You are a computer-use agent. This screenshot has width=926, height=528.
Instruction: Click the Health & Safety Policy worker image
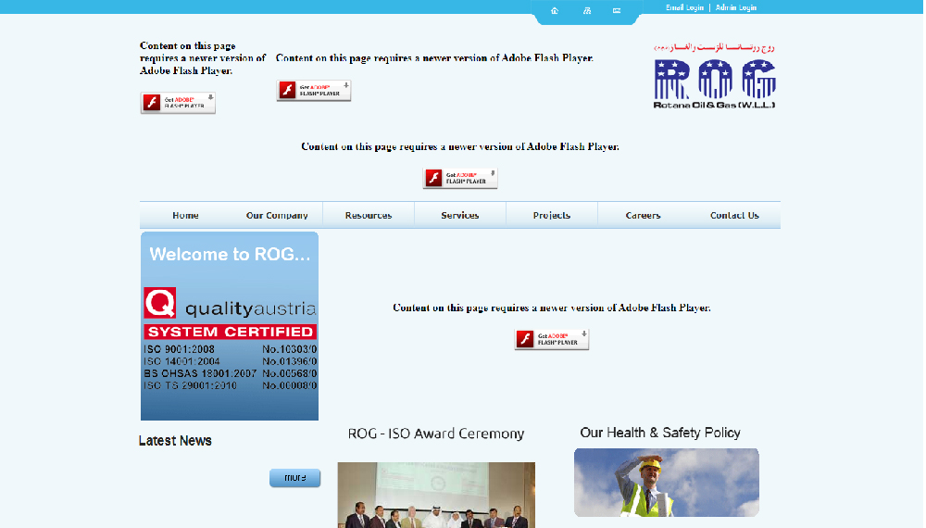(x=666, y=483)
